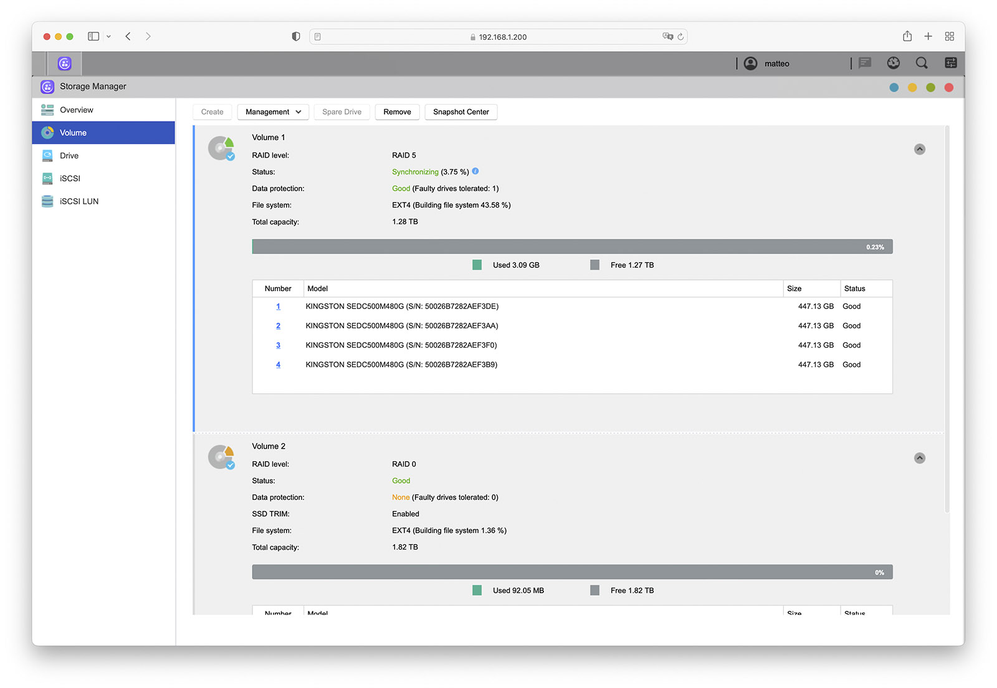
Task: Click the green Used 92.05 MB swatch
Action: (477, 590)
